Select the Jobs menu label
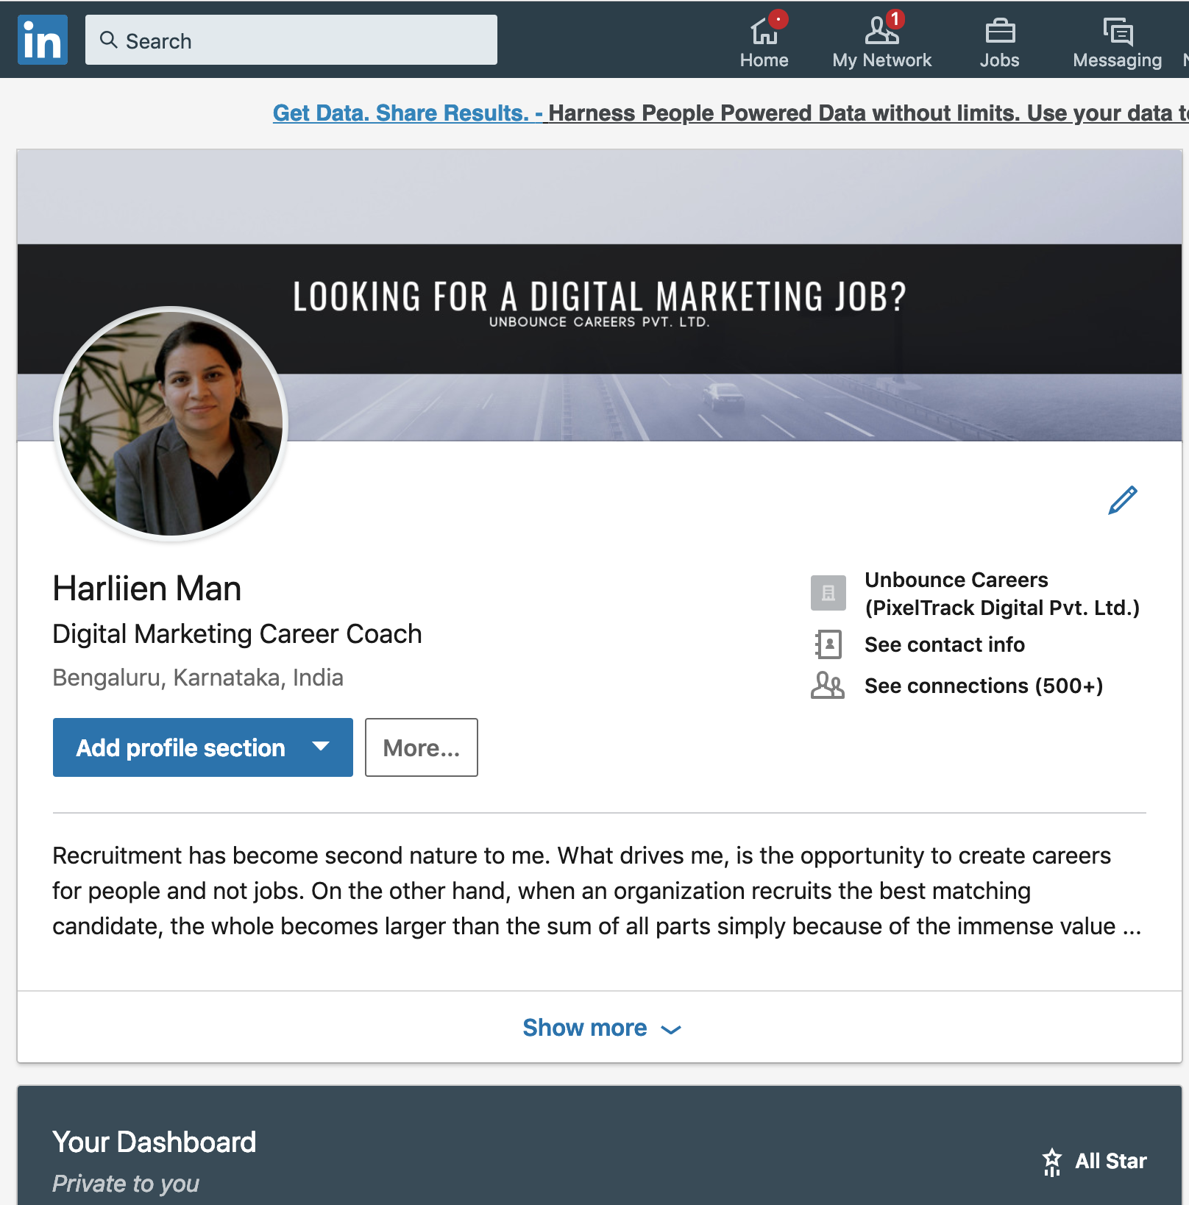The image size is (1189, 1205). point(1000,60)
